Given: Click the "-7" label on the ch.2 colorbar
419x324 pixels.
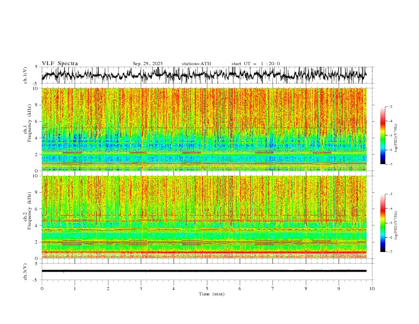Looking at the screenshot, I should [390, 252].
